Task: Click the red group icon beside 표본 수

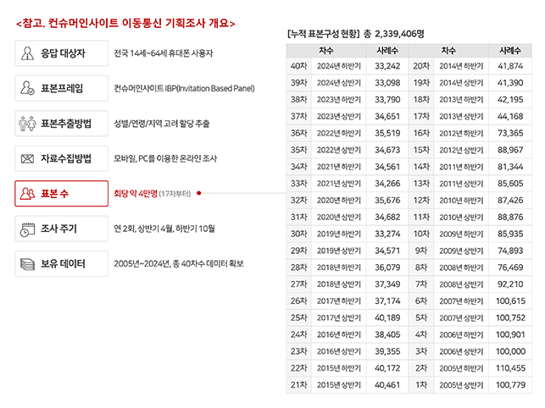Action: pyautogui.click(x=27, y=193)
